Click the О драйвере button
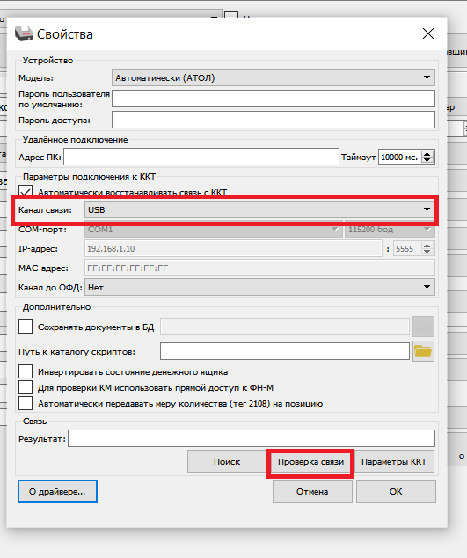The height and width of the screenshot is (558, 467). [x=57, y=491]
